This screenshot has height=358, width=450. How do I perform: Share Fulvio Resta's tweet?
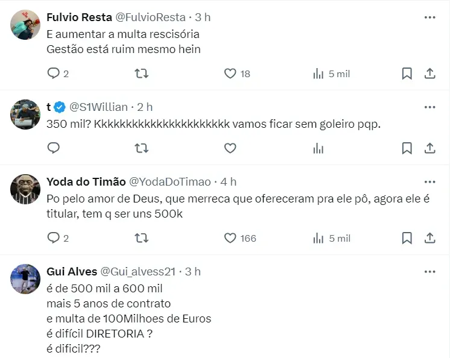(x=430, y=74)
